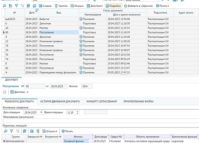Click Печать in positions toolbar
199x143 pixels.
67,131
